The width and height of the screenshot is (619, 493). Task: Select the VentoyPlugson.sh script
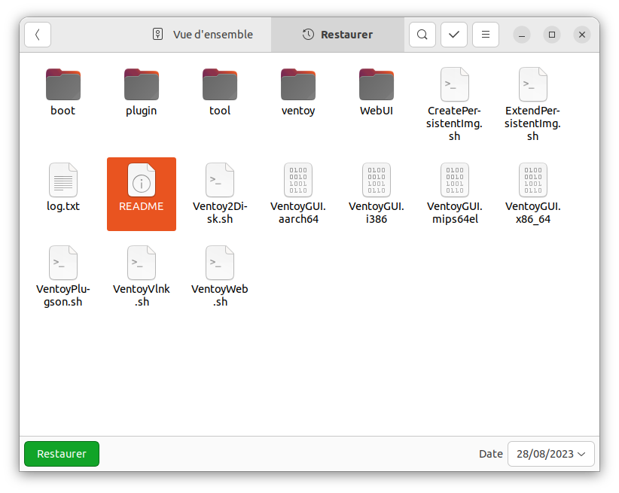click(63, 276)
